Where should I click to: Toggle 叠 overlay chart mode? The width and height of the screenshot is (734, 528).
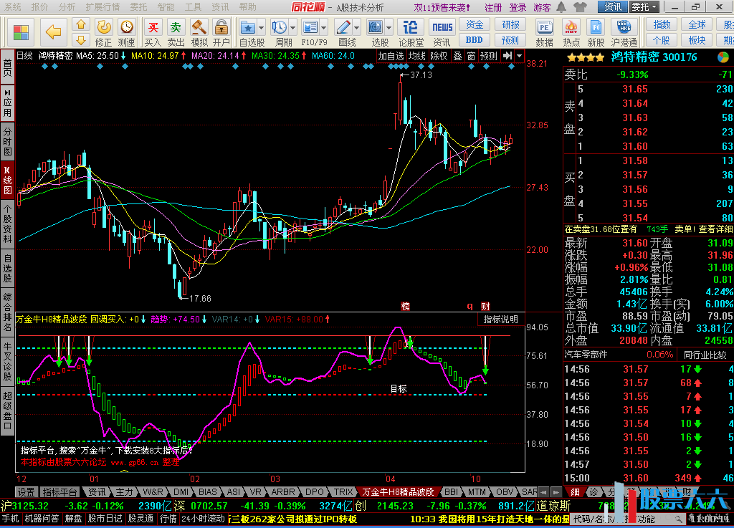[x=457, y=56]
